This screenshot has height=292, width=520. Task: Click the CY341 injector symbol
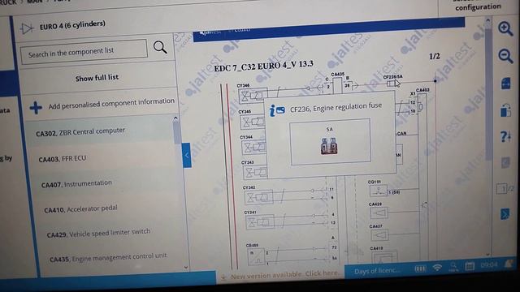pos(260,222)
